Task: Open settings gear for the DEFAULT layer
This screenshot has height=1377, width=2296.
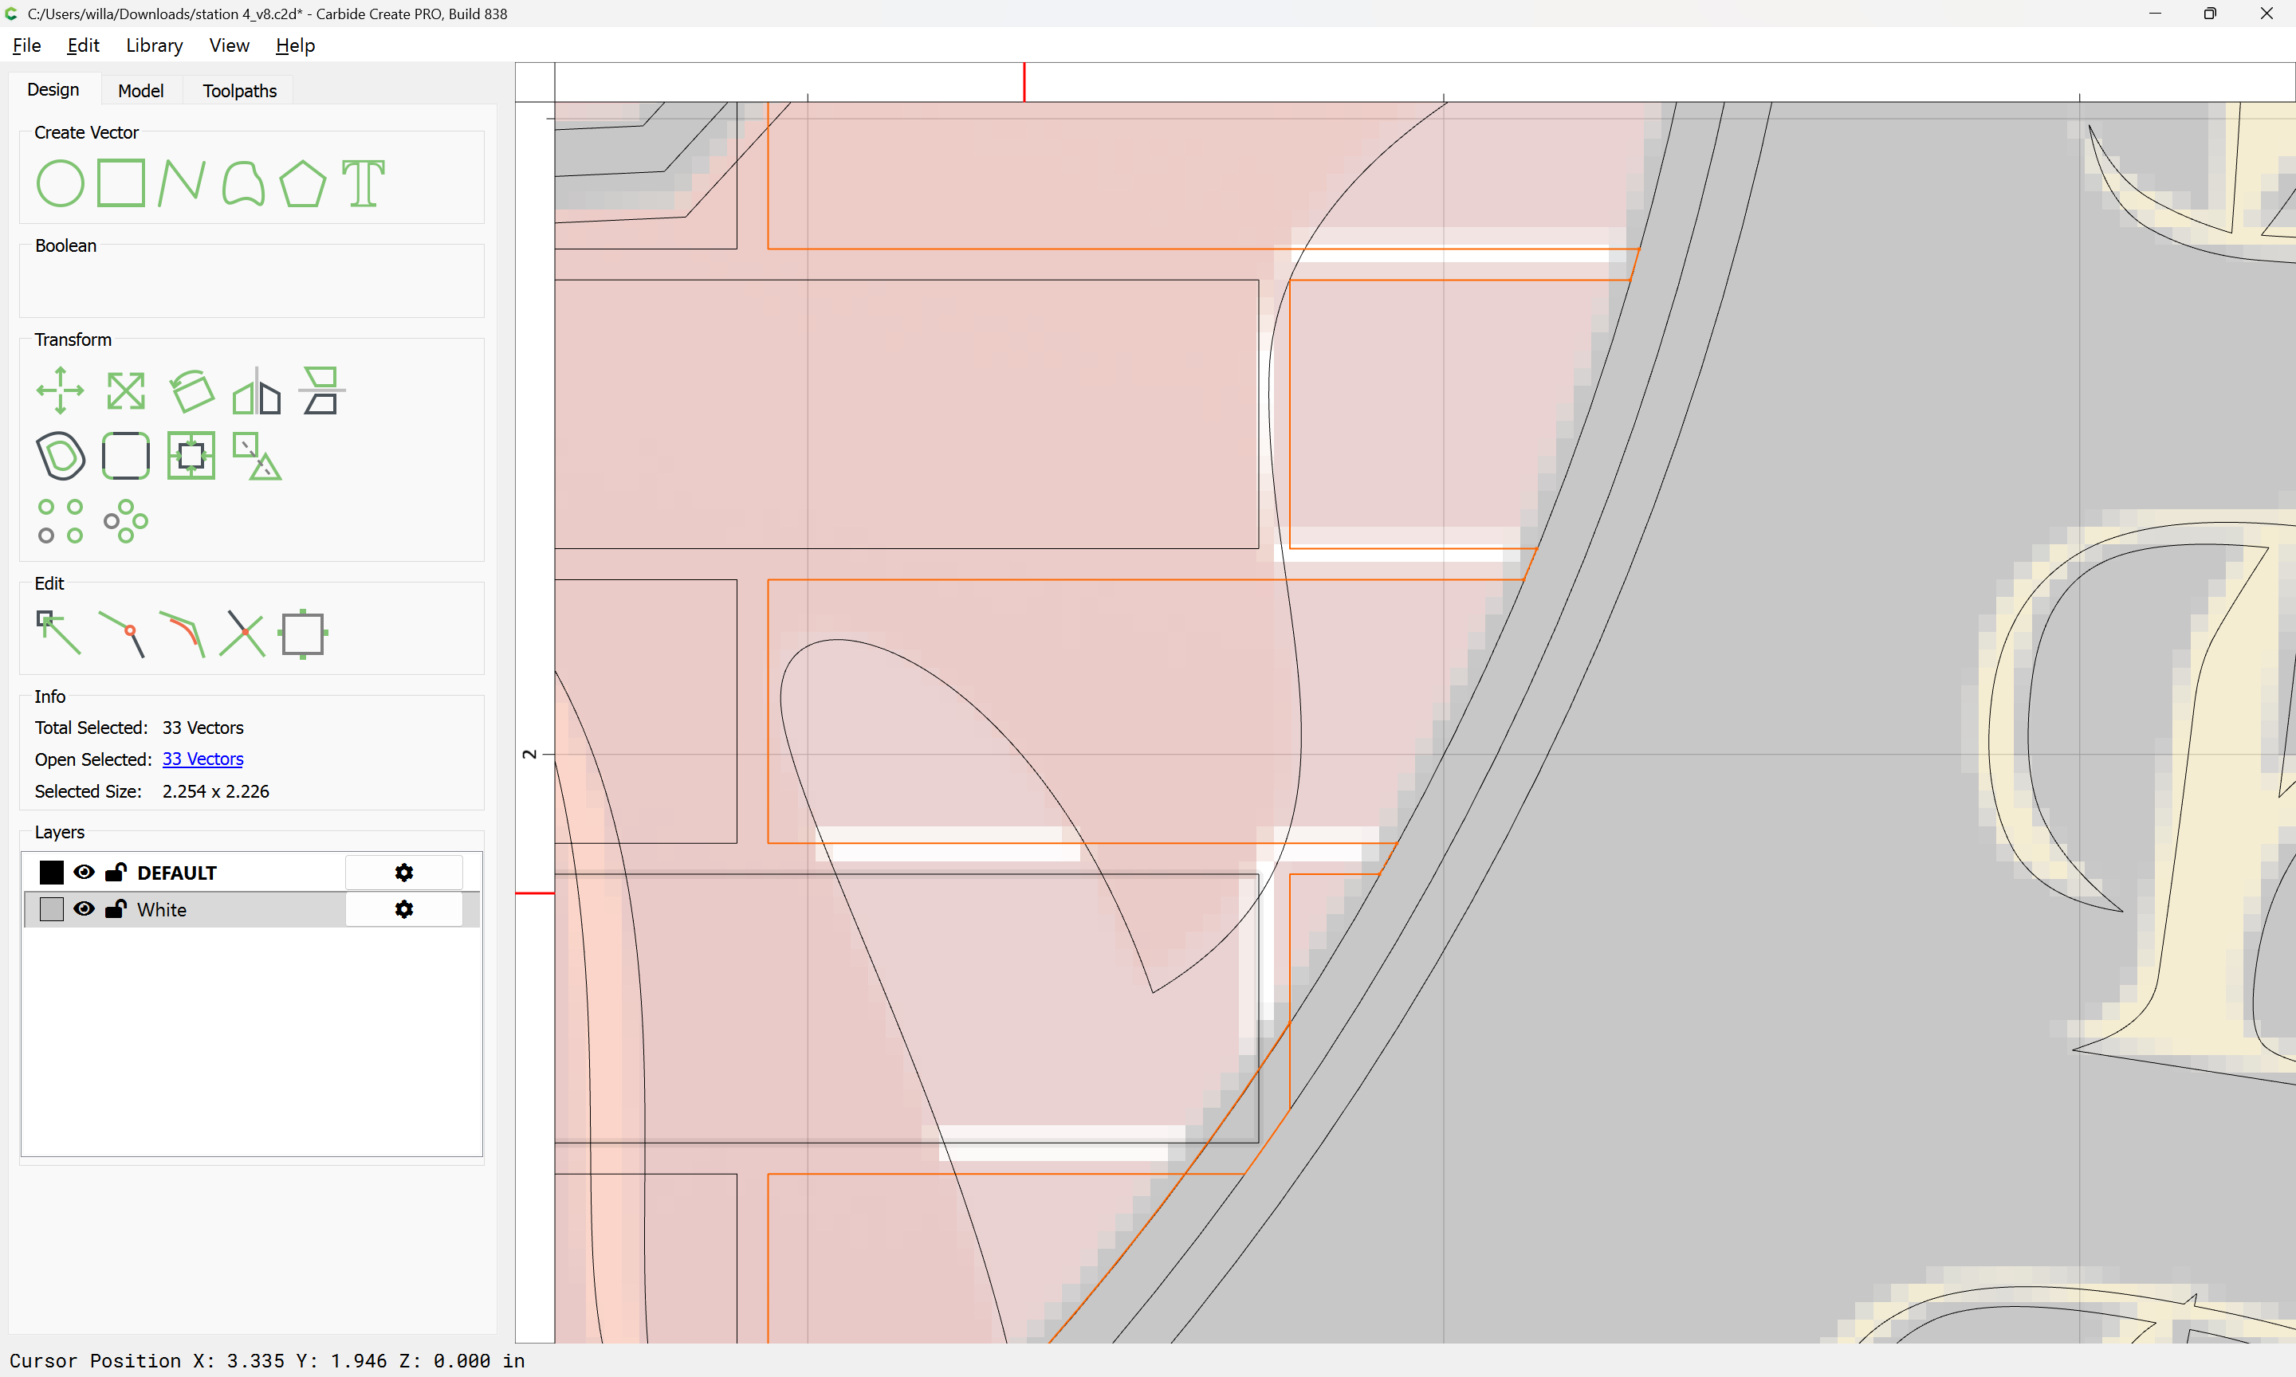Action: click(403, 873)
